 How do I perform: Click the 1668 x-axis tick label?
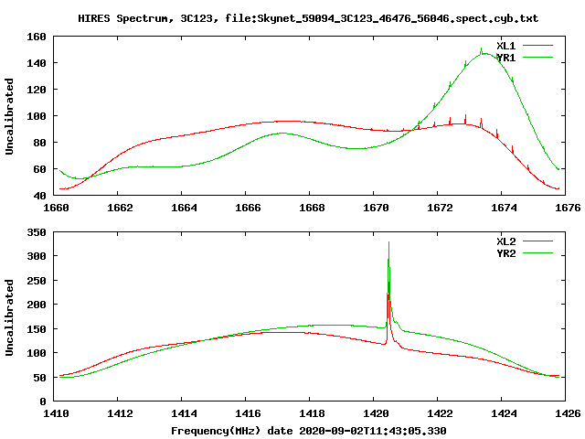tap(312, 208)
